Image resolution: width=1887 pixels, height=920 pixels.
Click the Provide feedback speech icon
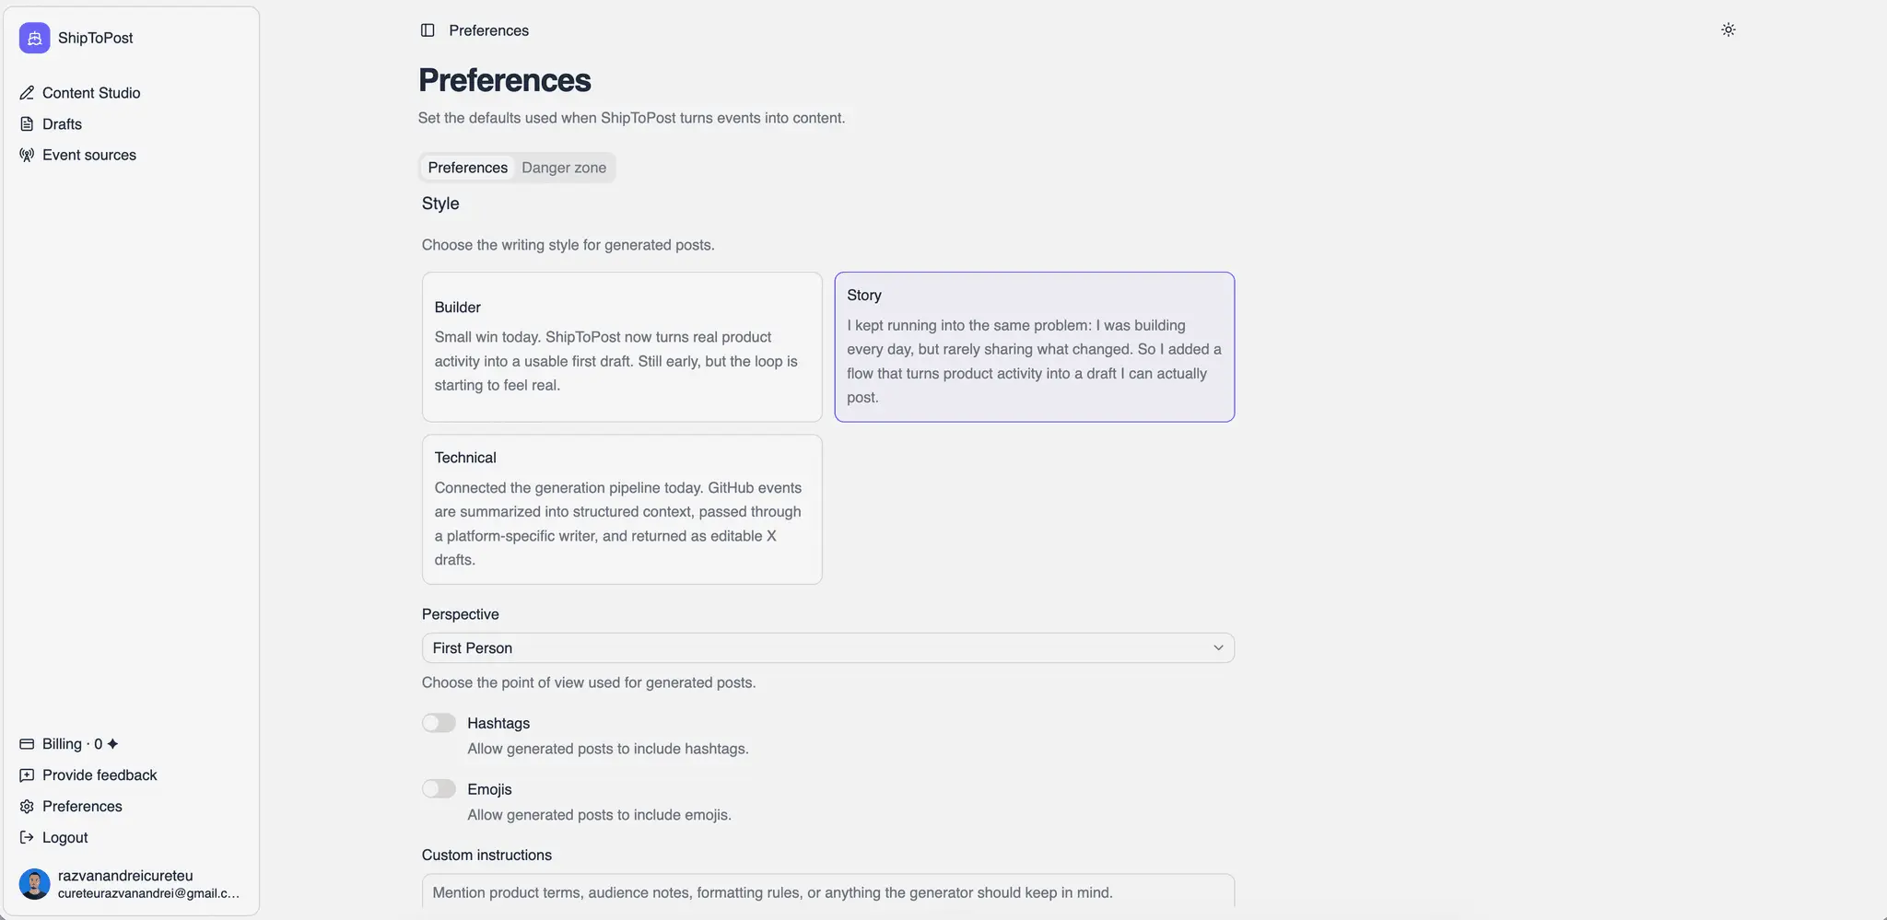[27, 775]
